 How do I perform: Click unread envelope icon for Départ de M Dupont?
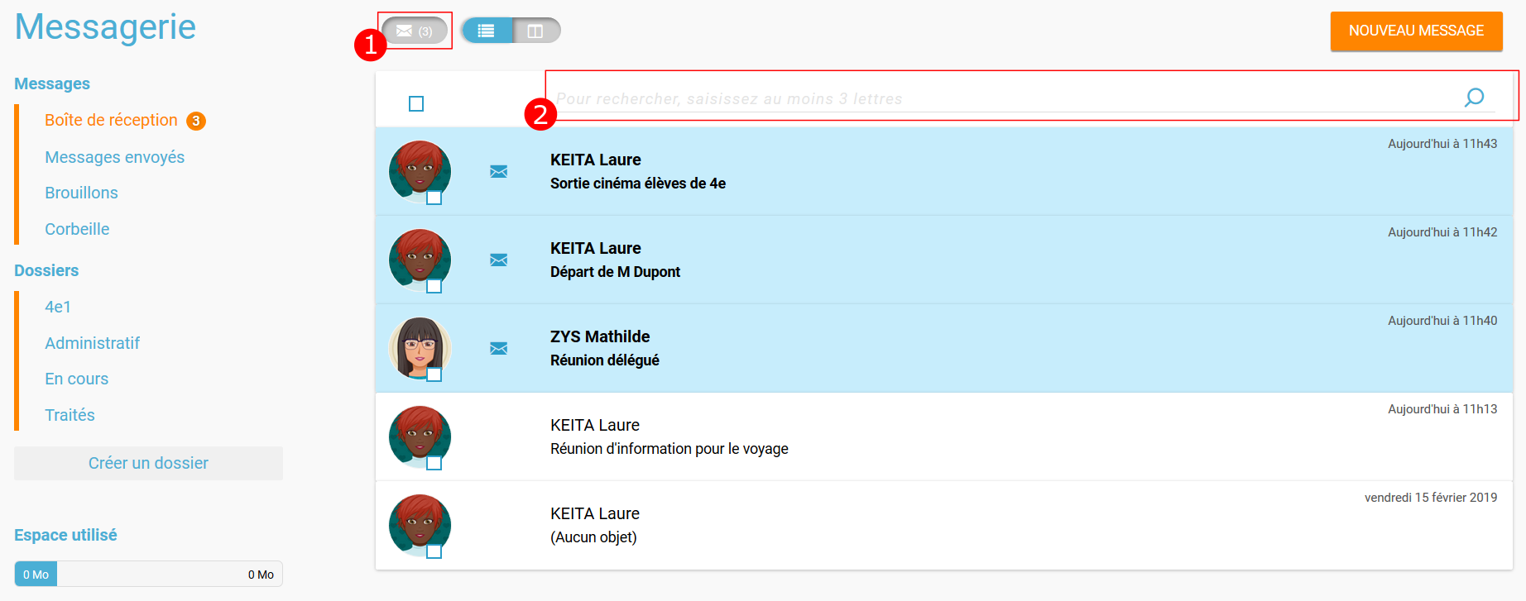[498, 260]
